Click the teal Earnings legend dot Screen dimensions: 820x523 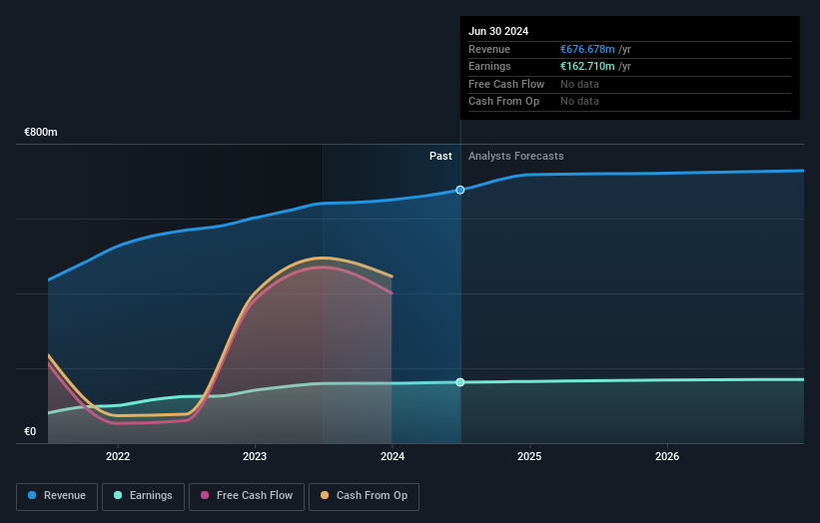(118, 495)
